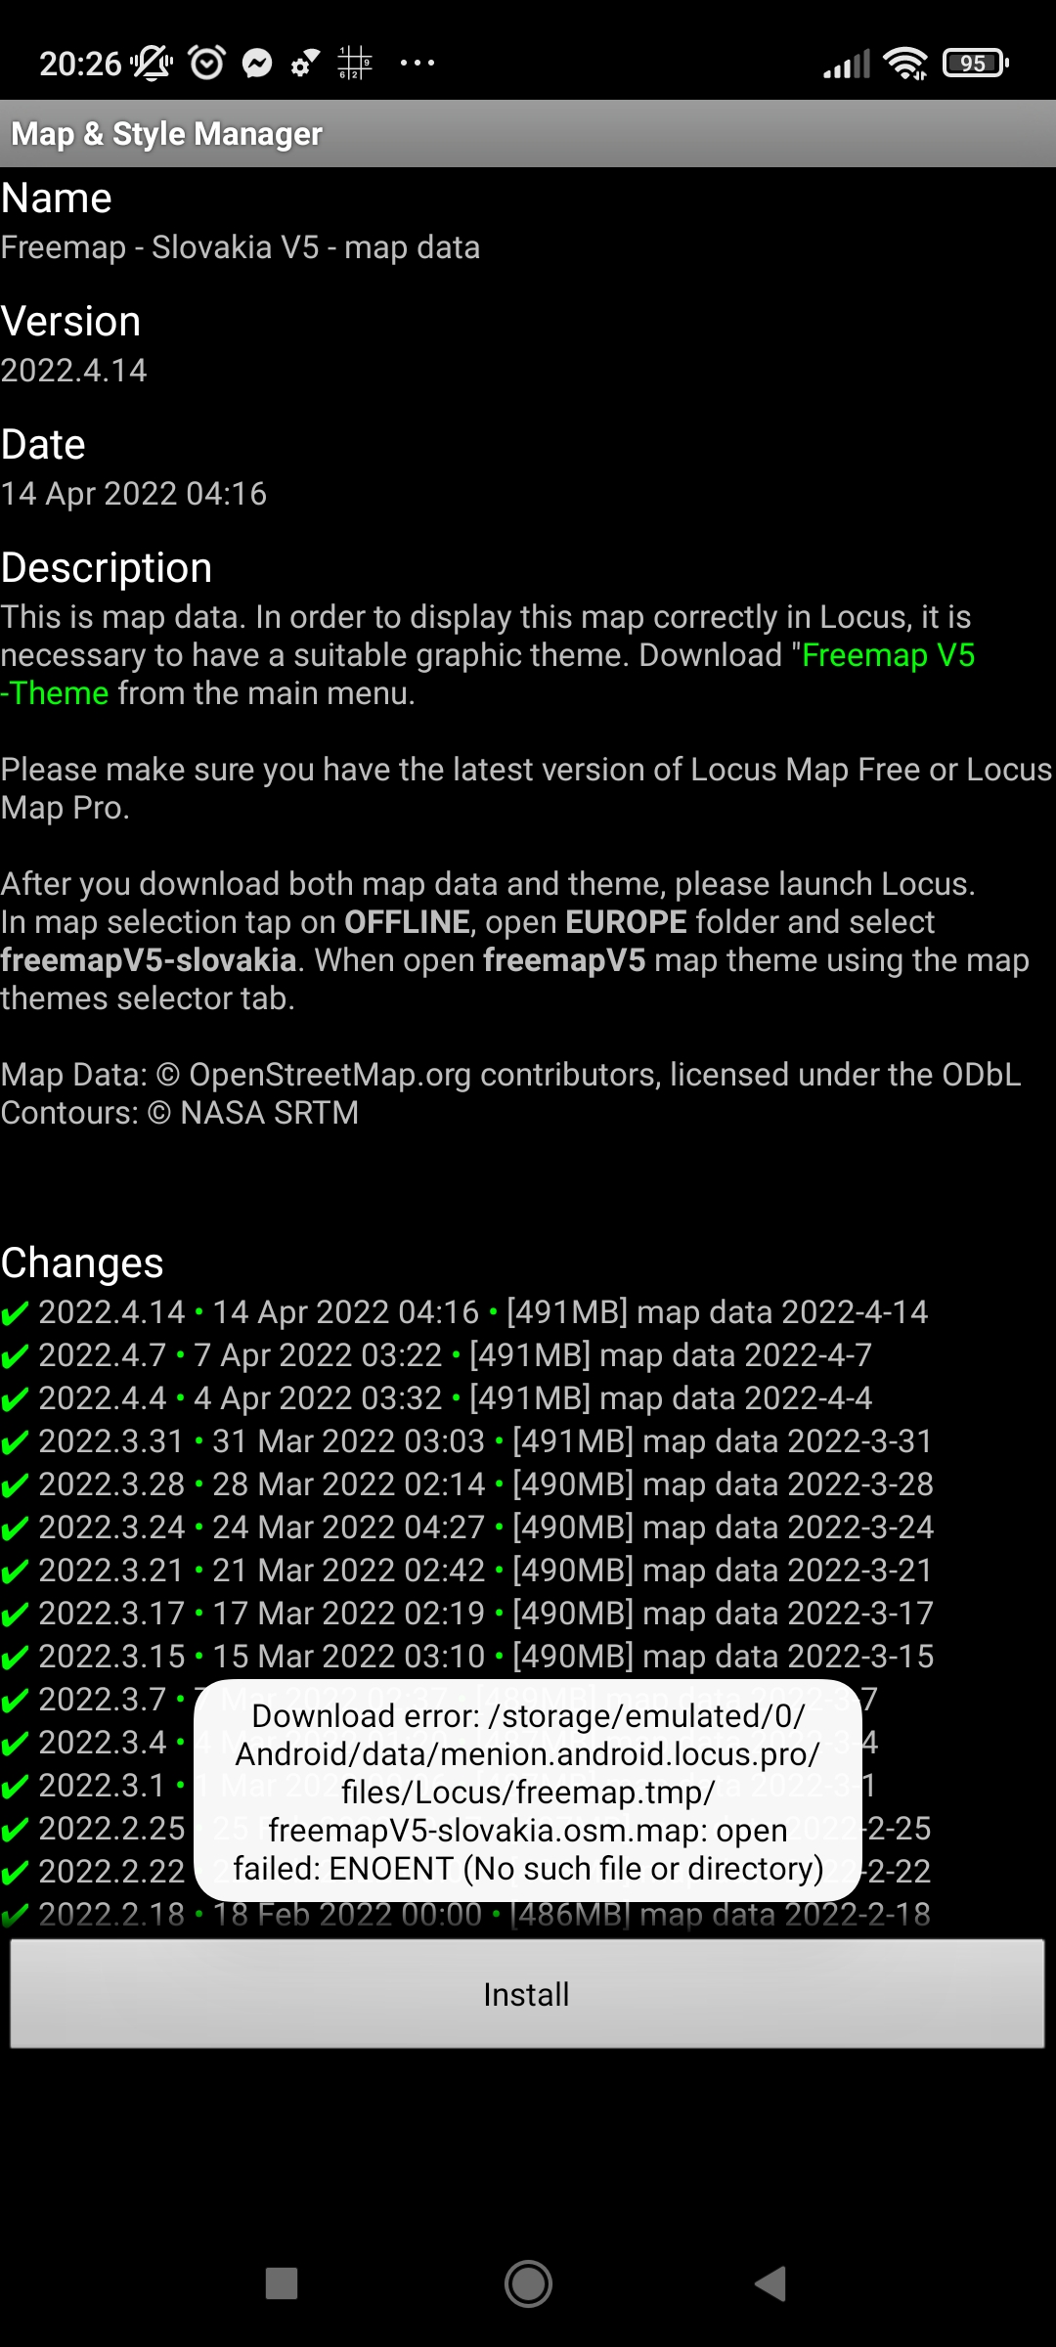Tap the version value 2022.4.14
1056x2347 pixels.
[x=73, y=371]
